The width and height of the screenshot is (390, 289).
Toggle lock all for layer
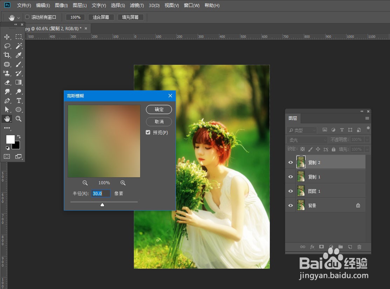point(334,149)
